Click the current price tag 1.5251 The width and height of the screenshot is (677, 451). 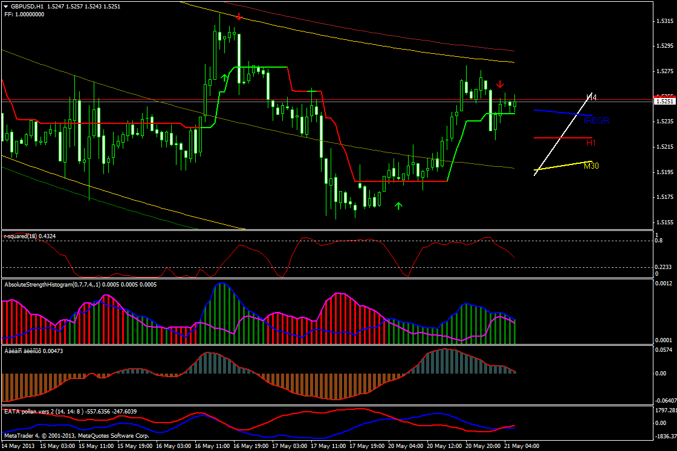coord(664,101)
